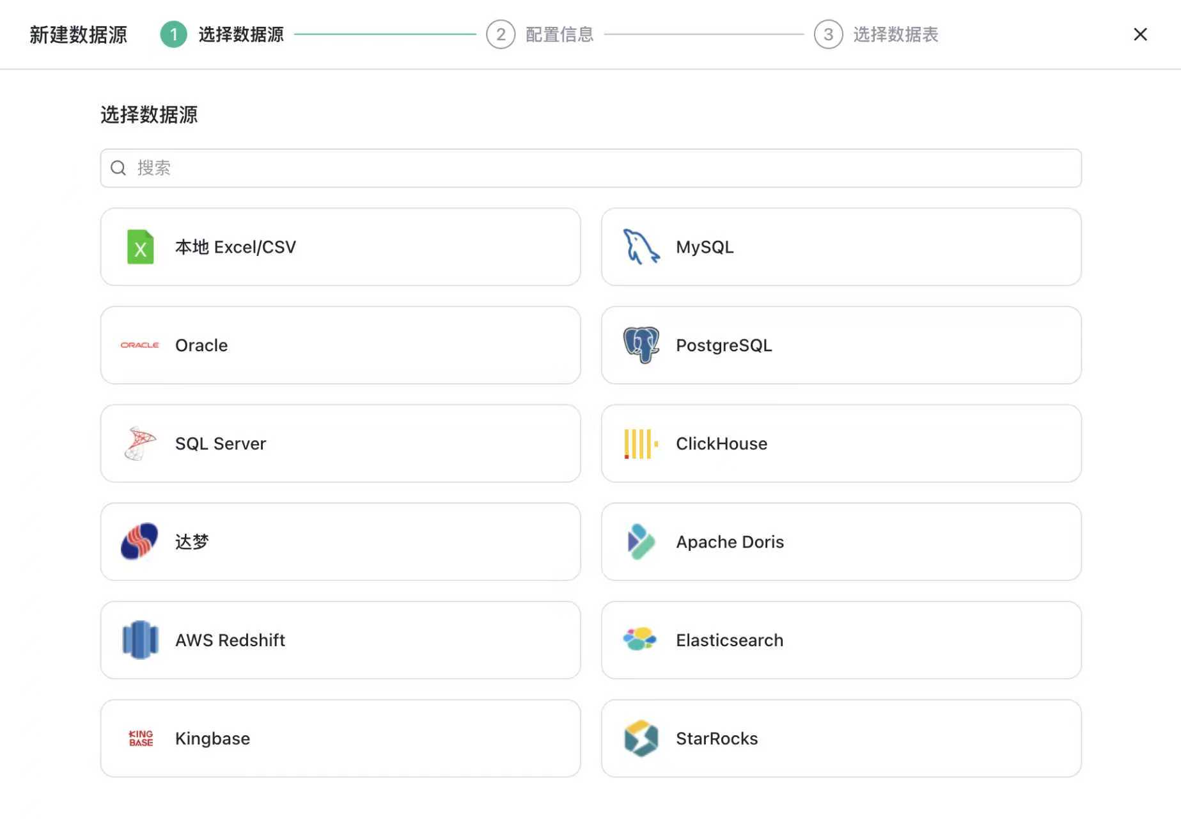Viewport: 1181px width, 819px height.
Task: Click the 本地 Excel/CSV green icon
Action: click(x=140, y=248)
